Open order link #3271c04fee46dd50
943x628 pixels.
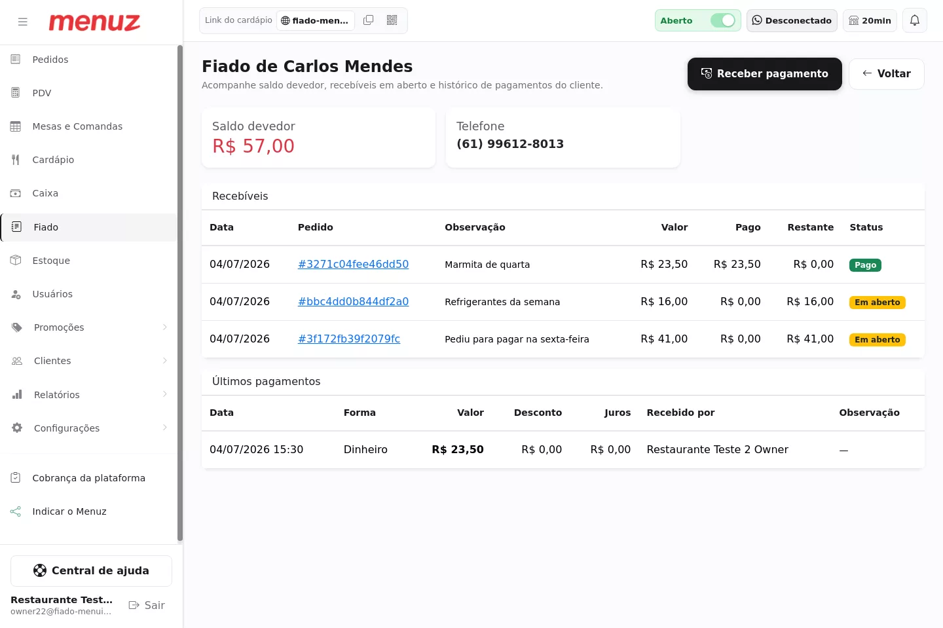[x=353, y=264]
